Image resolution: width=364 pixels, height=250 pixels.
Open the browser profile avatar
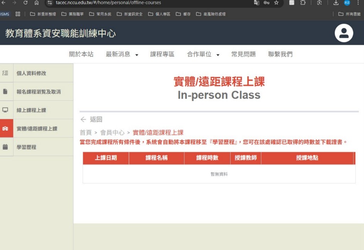[347, 3]
